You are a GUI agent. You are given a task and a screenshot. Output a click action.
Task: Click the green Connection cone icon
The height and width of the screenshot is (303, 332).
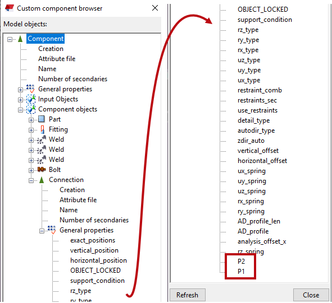pos(42,180)
